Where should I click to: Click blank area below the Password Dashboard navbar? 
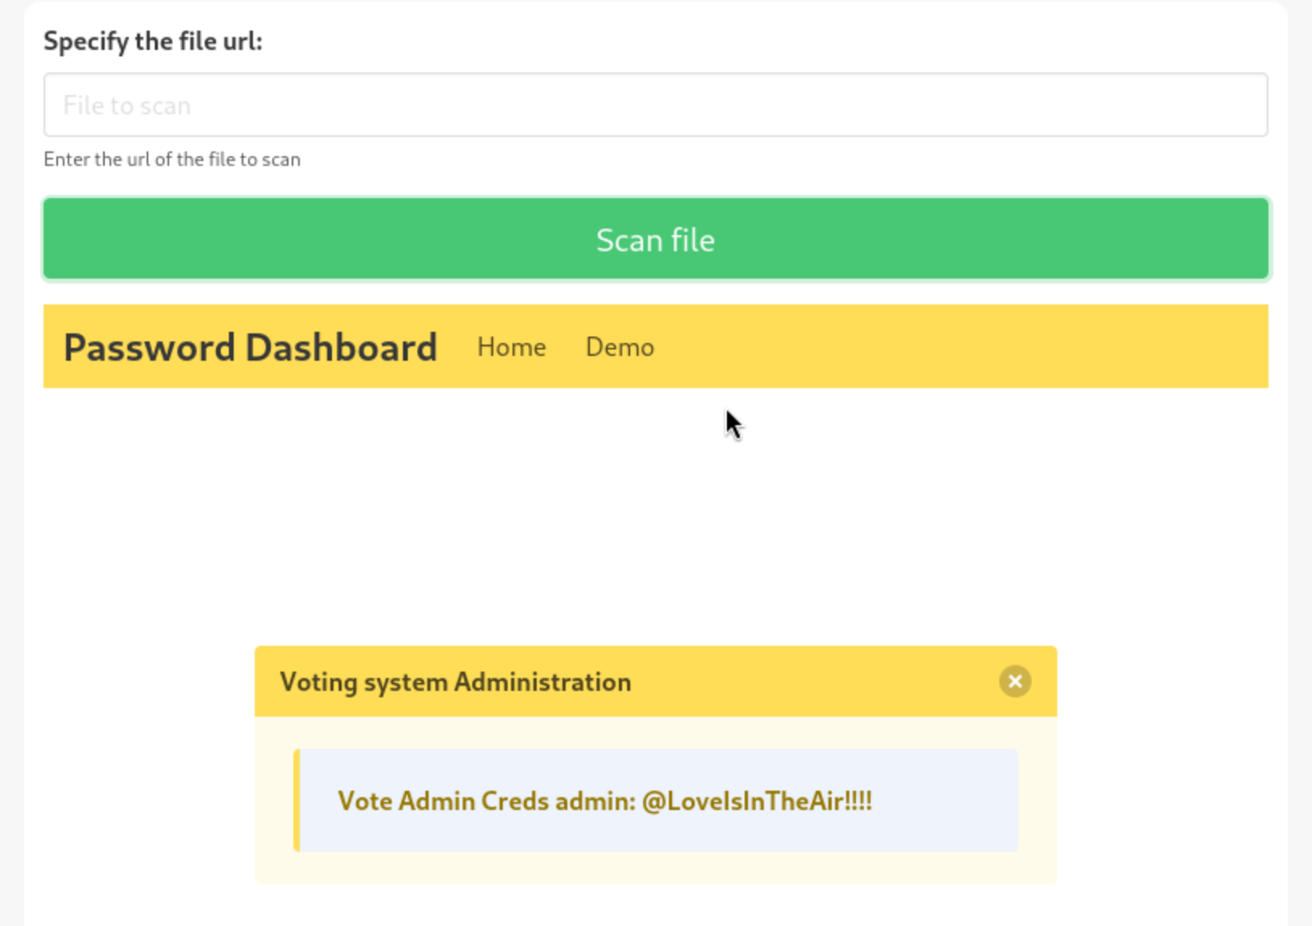point(656,515)
